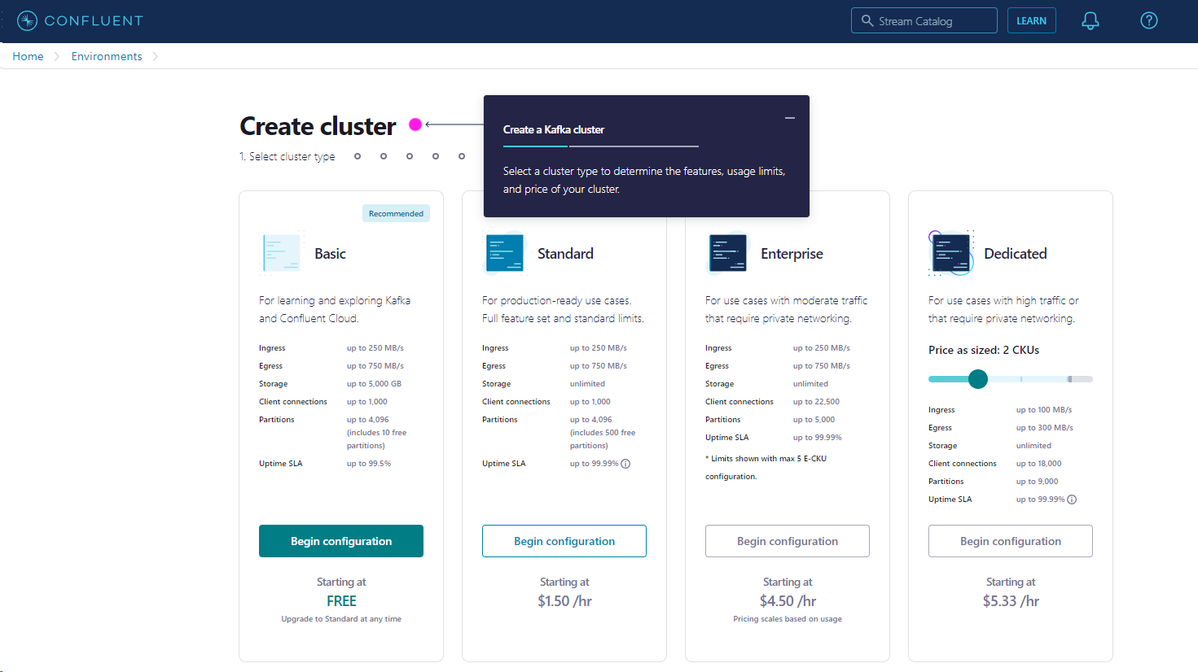Open the notifications bell
The height and width of the screenshot is (672, 1198).
(1090, 21)
